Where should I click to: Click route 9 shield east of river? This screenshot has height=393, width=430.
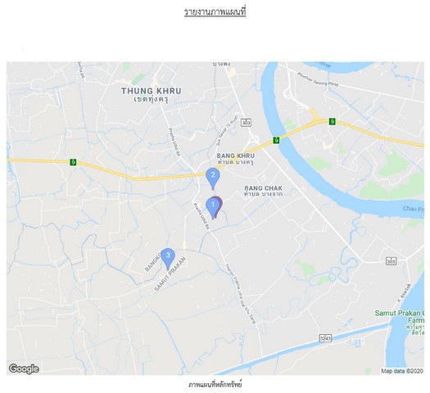[x=332, y=121]
